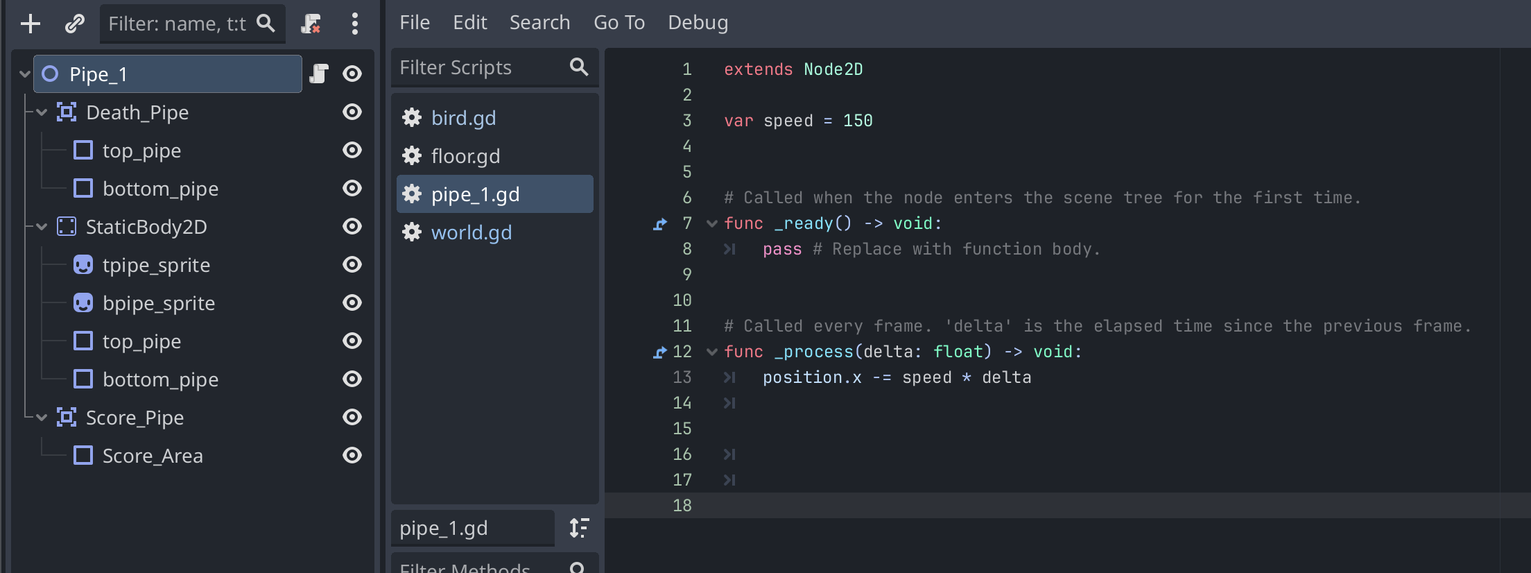The width and height of the screenshot is (1531, 573).
Task: Hide the Death_Pipe node
Action: 352,112
